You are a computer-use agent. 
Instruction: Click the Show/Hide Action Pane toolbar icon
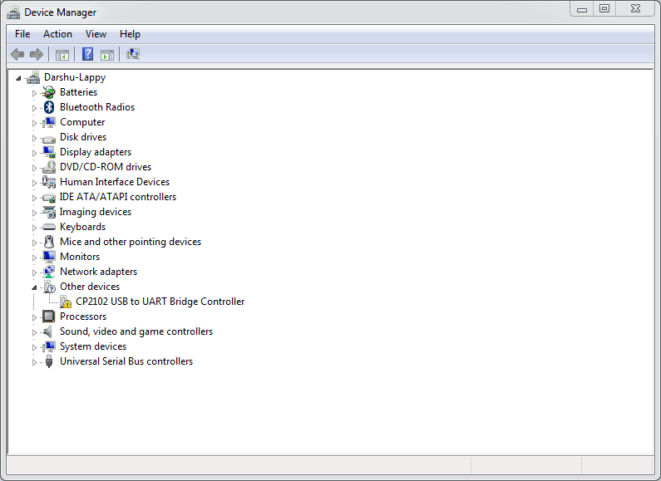pyautogui.click(x=107, y=54)
